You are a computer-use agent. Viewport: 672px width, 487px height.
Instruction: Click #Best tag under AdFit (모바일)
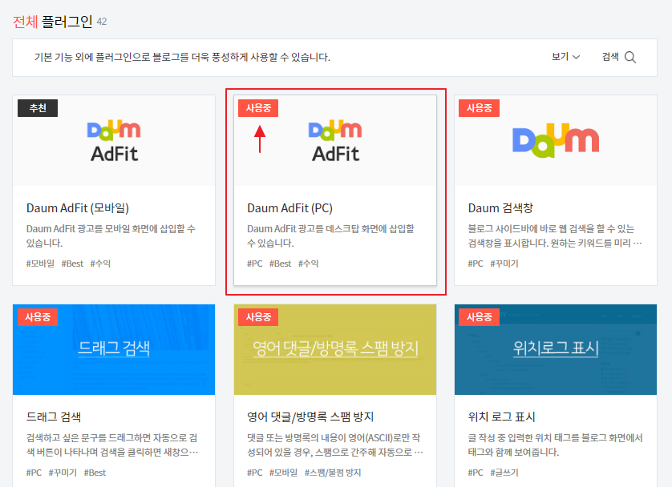point(72,264)
